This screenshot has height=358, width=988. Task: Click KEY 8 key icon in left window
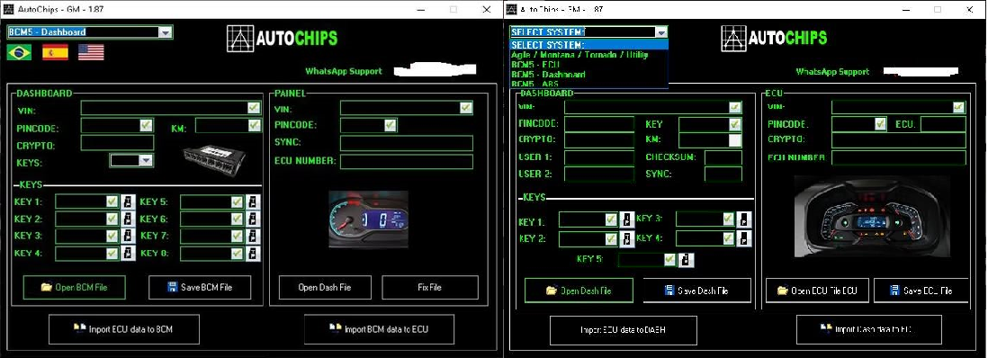pyautogui.click(x=254, y=254)
